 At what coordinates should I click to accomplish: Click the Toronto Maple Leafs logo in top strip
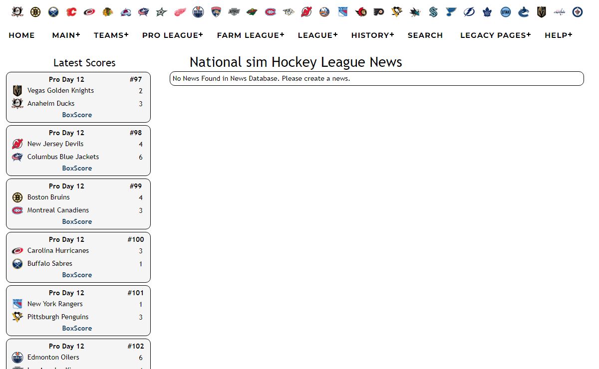pyautogui.click(x=488, y=12)
